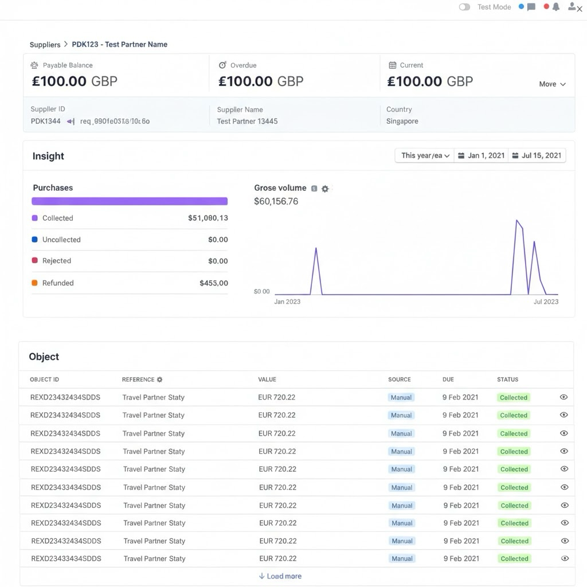
Task: Click the Payable Balance icon
Action: [x=34, y=65]
